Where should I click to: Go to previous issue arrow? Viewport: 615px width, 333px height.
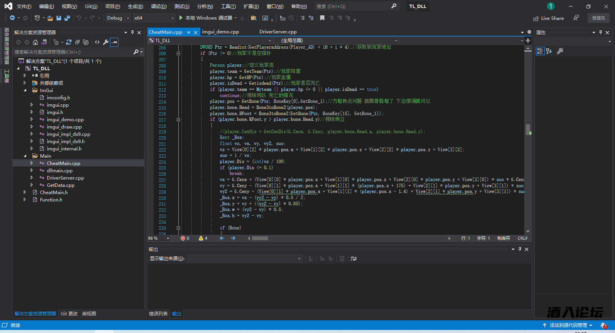click(222, 238)
